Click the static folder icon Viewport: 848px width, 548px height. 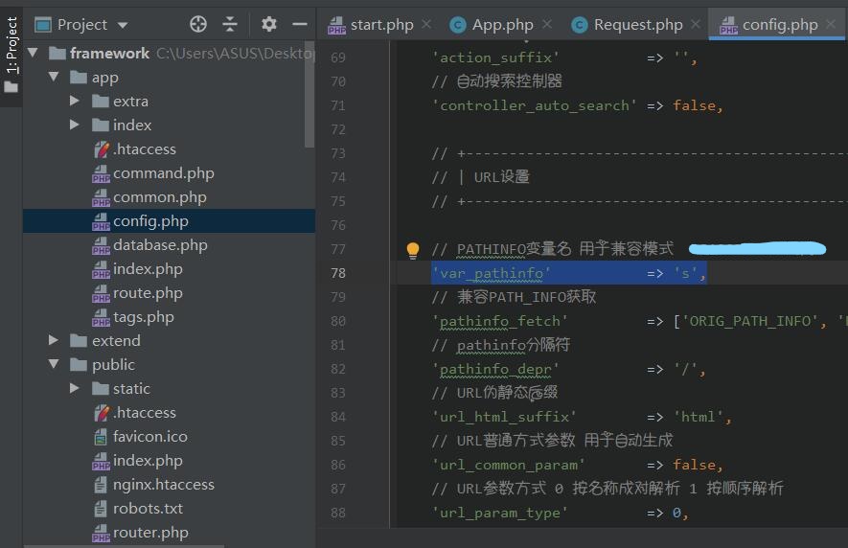point(100,388)
